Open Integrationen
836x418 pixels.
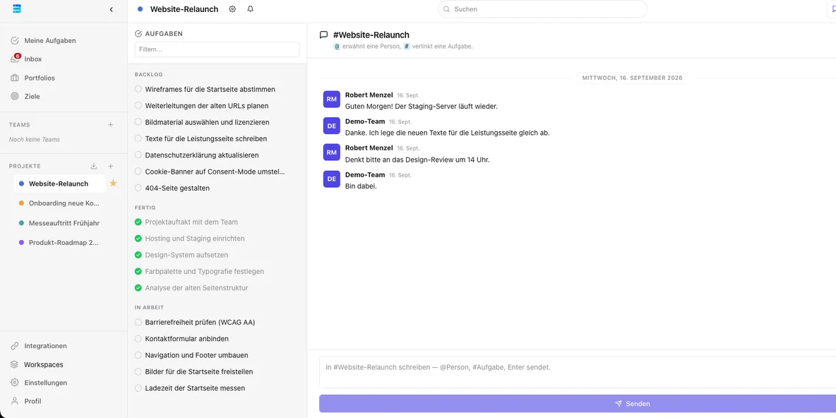(x=45, y=346)
